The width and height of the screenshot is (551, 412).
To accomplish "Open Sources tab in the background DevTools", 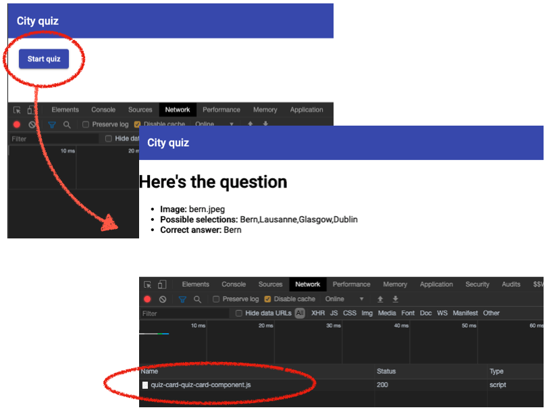I will pyautogui.click(x=140, y=109).
